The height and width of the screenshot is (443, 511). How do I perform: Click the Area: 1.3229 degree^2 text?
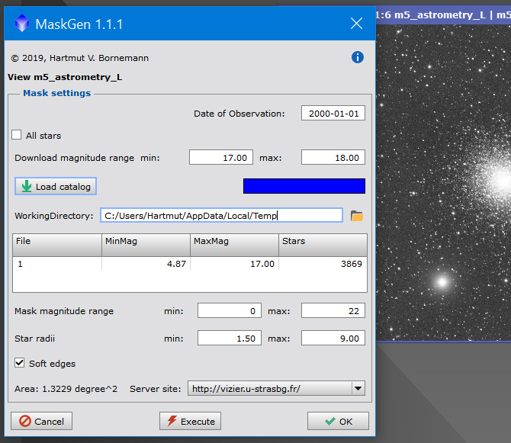coord(66,389)
